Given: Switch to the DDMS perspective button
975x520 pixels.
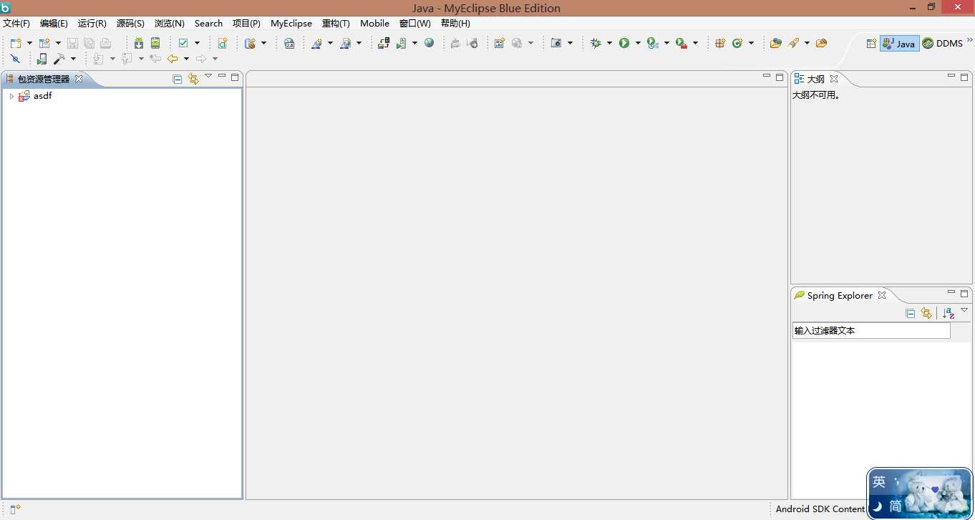Looking at the screenshot, I should [942, 43].
